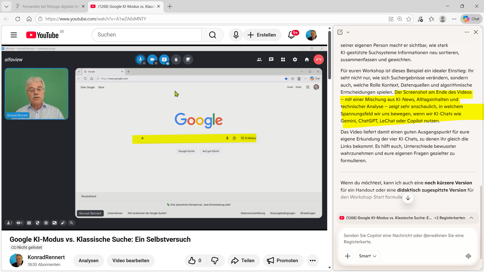Open more actions menu under the video
484x272 pixels.
(x=313, y=261)
